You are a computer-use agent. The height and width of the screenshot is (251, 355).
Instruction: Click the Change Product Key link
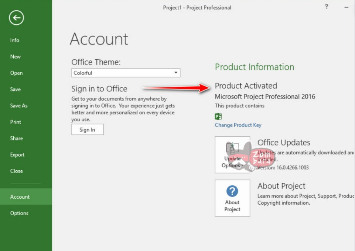238,125
